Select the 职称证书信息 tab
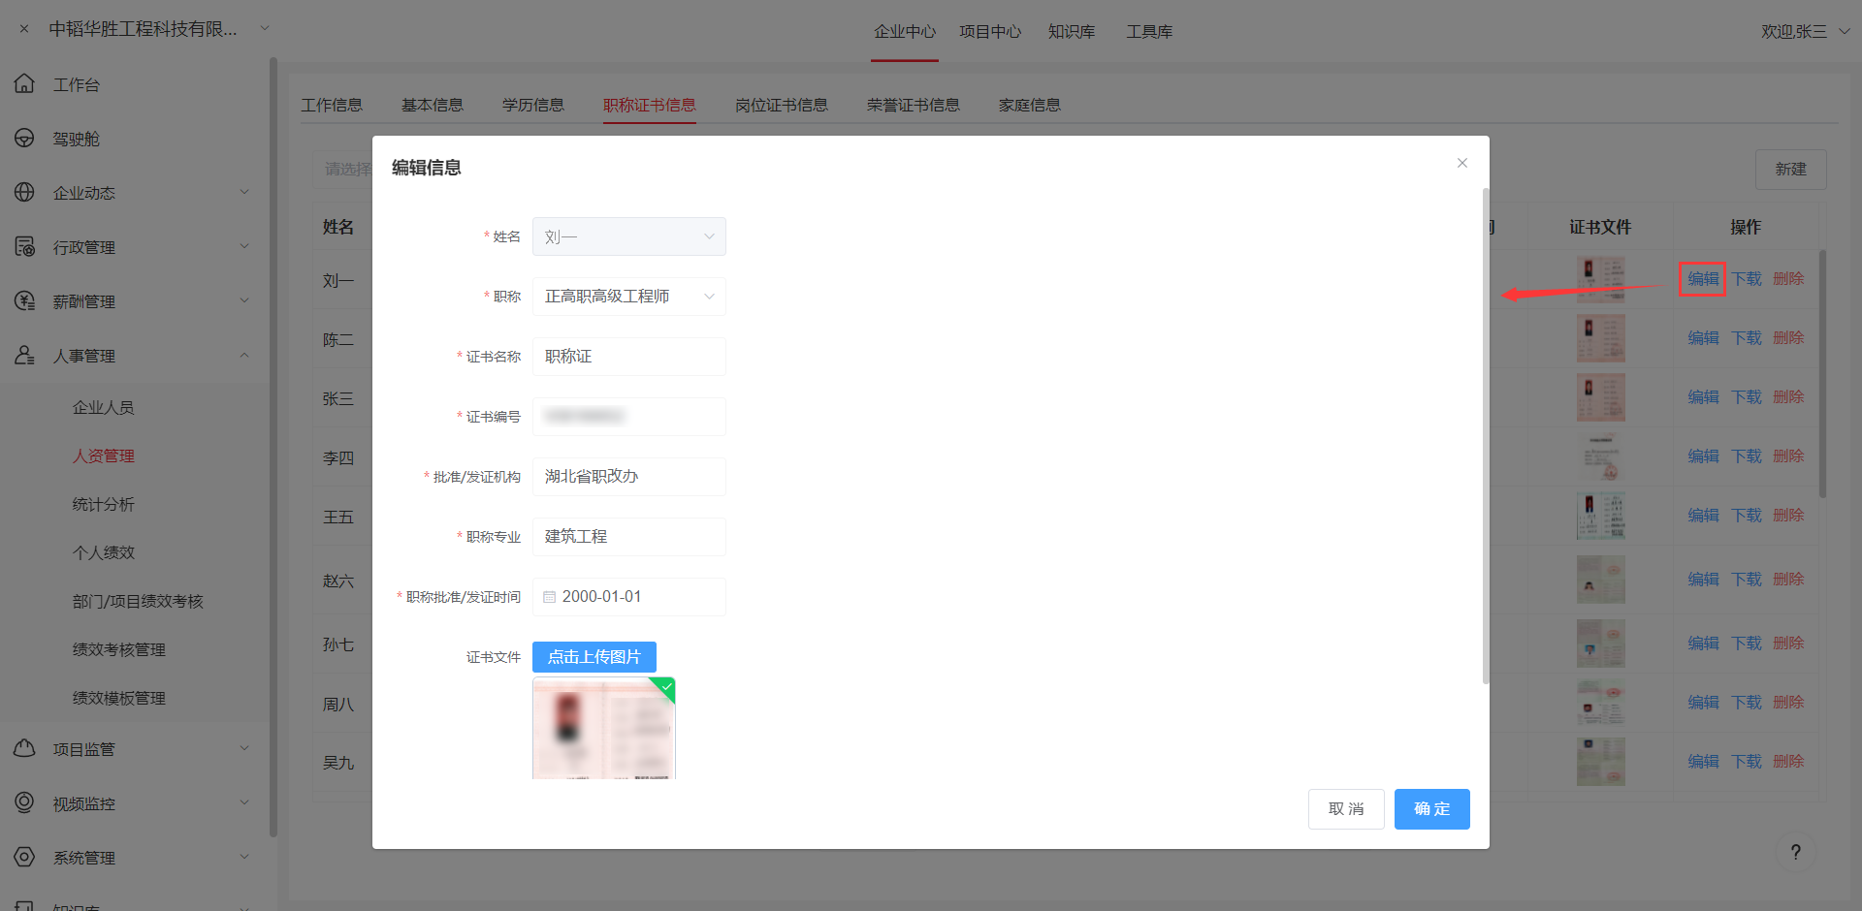Screen dimensions: 1862x911 click(650, 105)
